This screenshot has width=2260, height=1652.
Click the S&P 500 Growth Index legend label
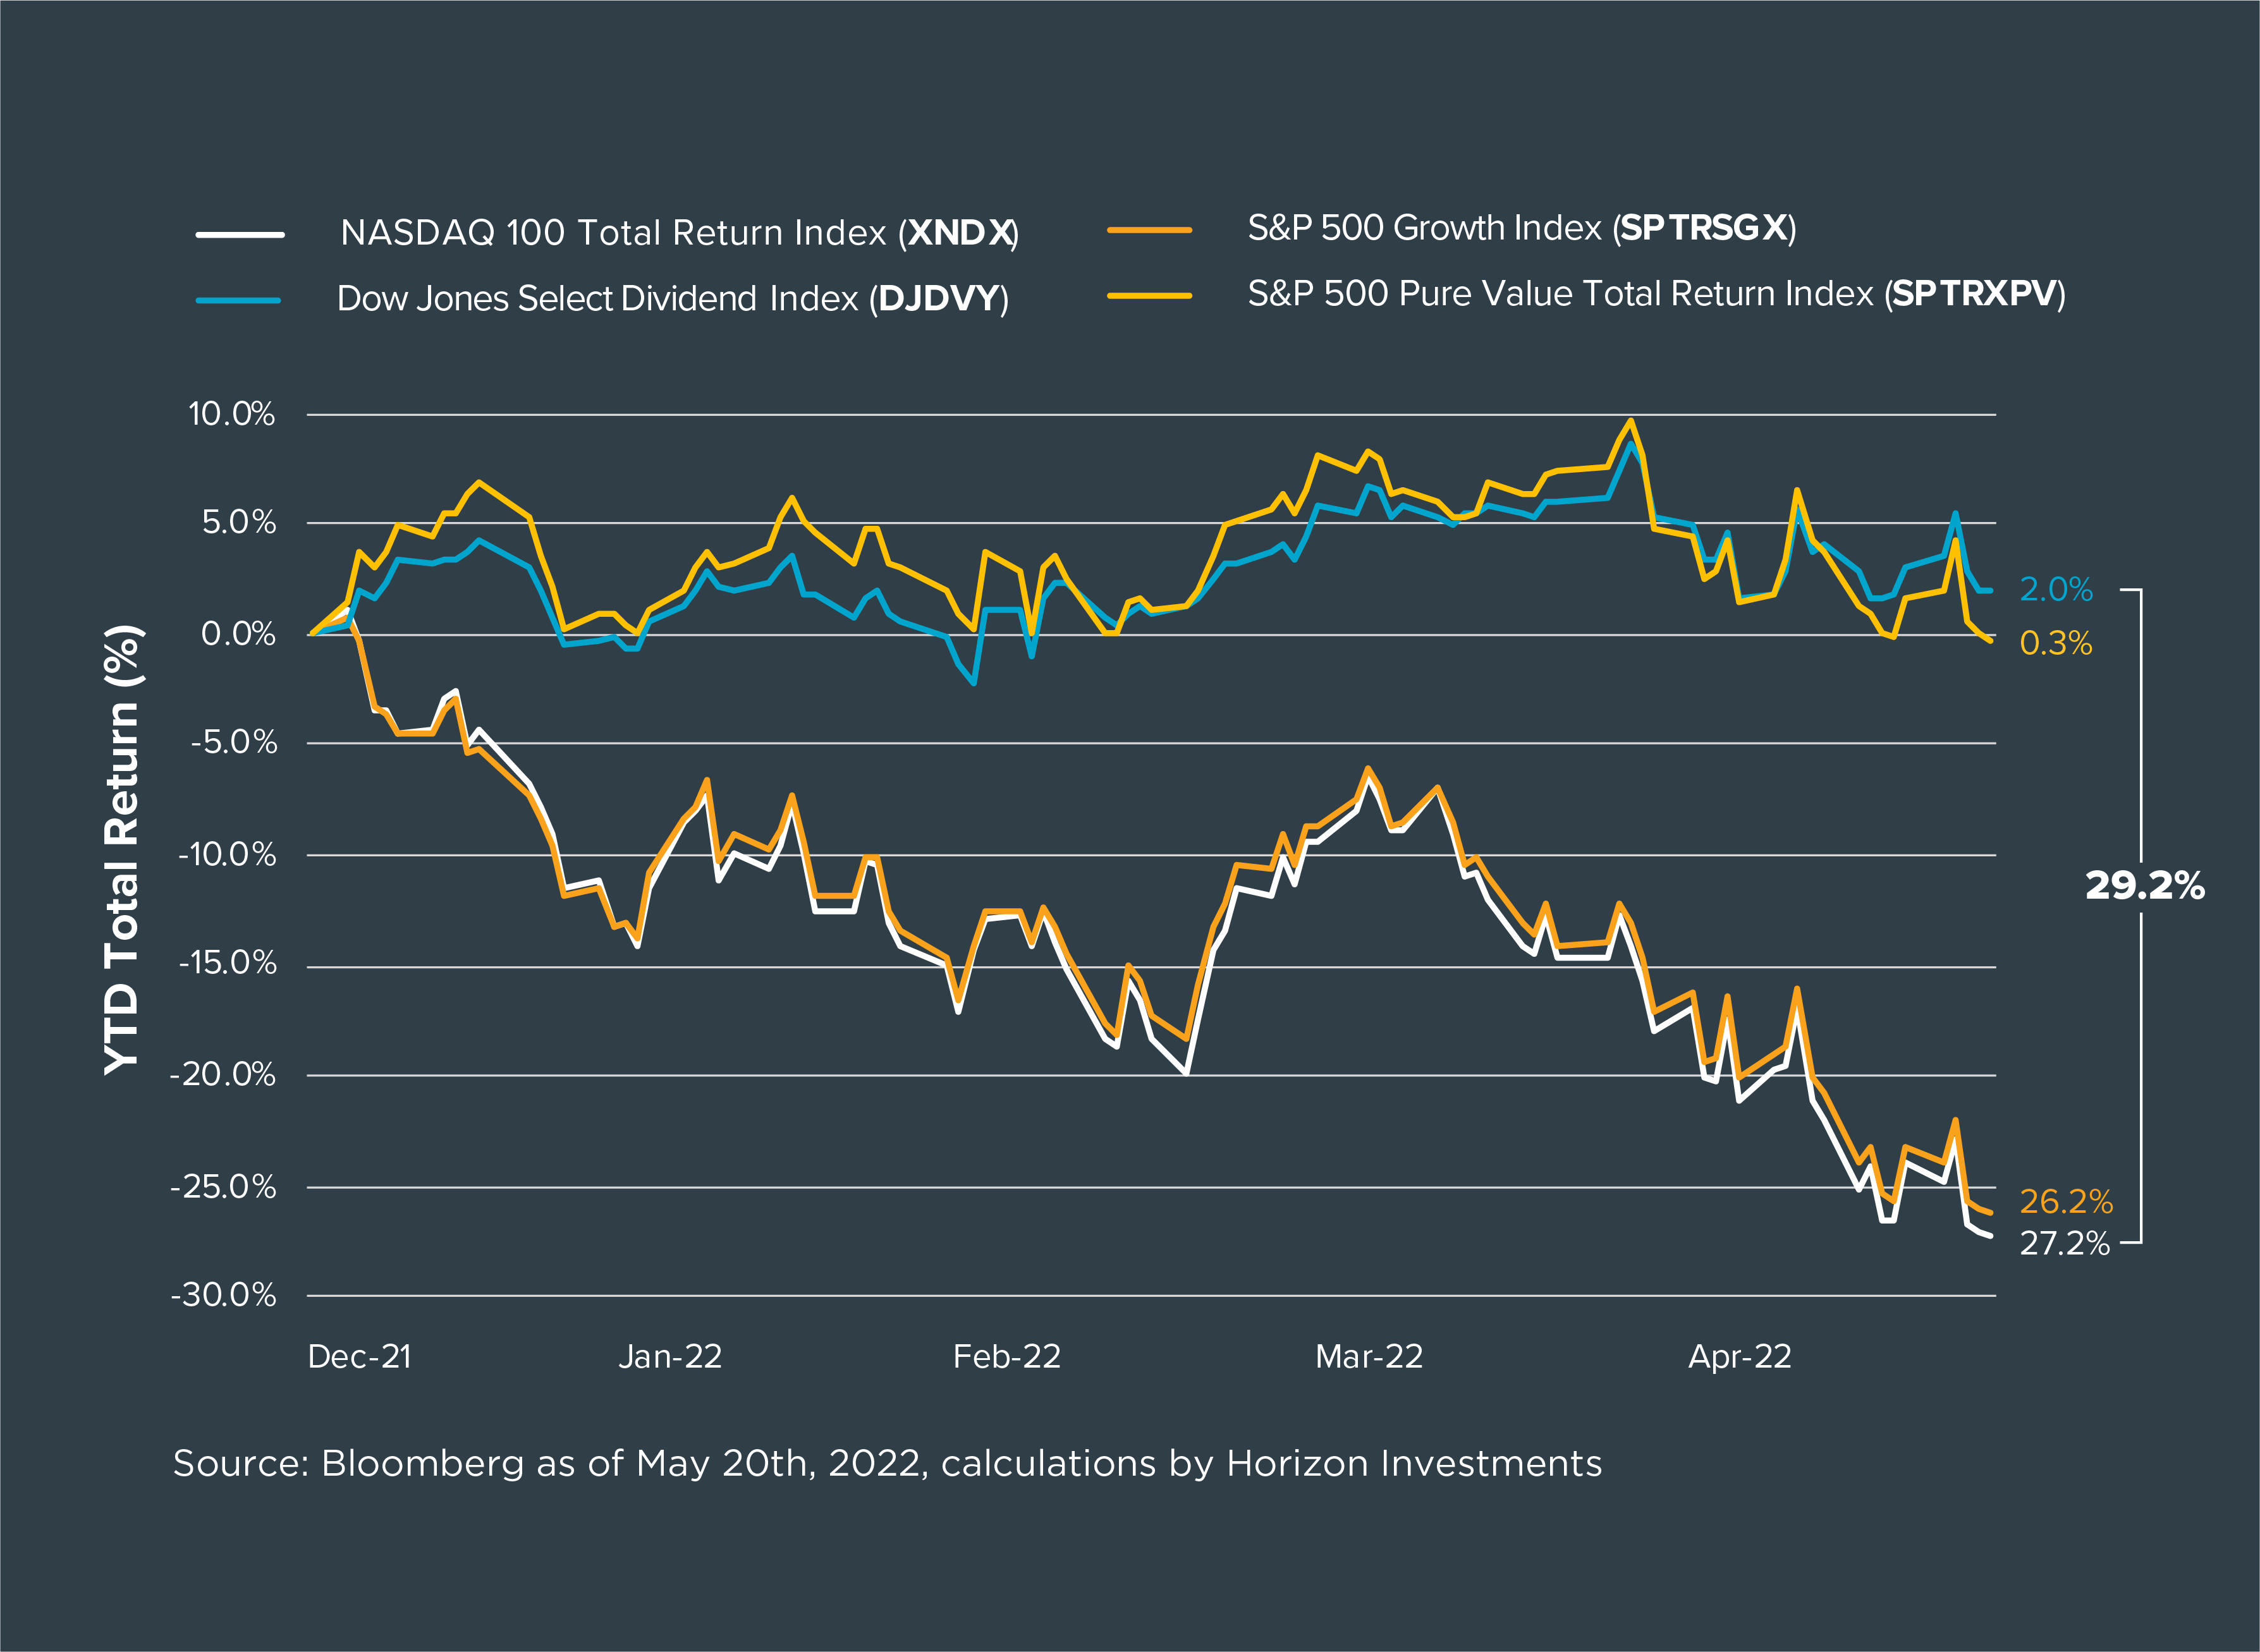tap(1522, 228)
